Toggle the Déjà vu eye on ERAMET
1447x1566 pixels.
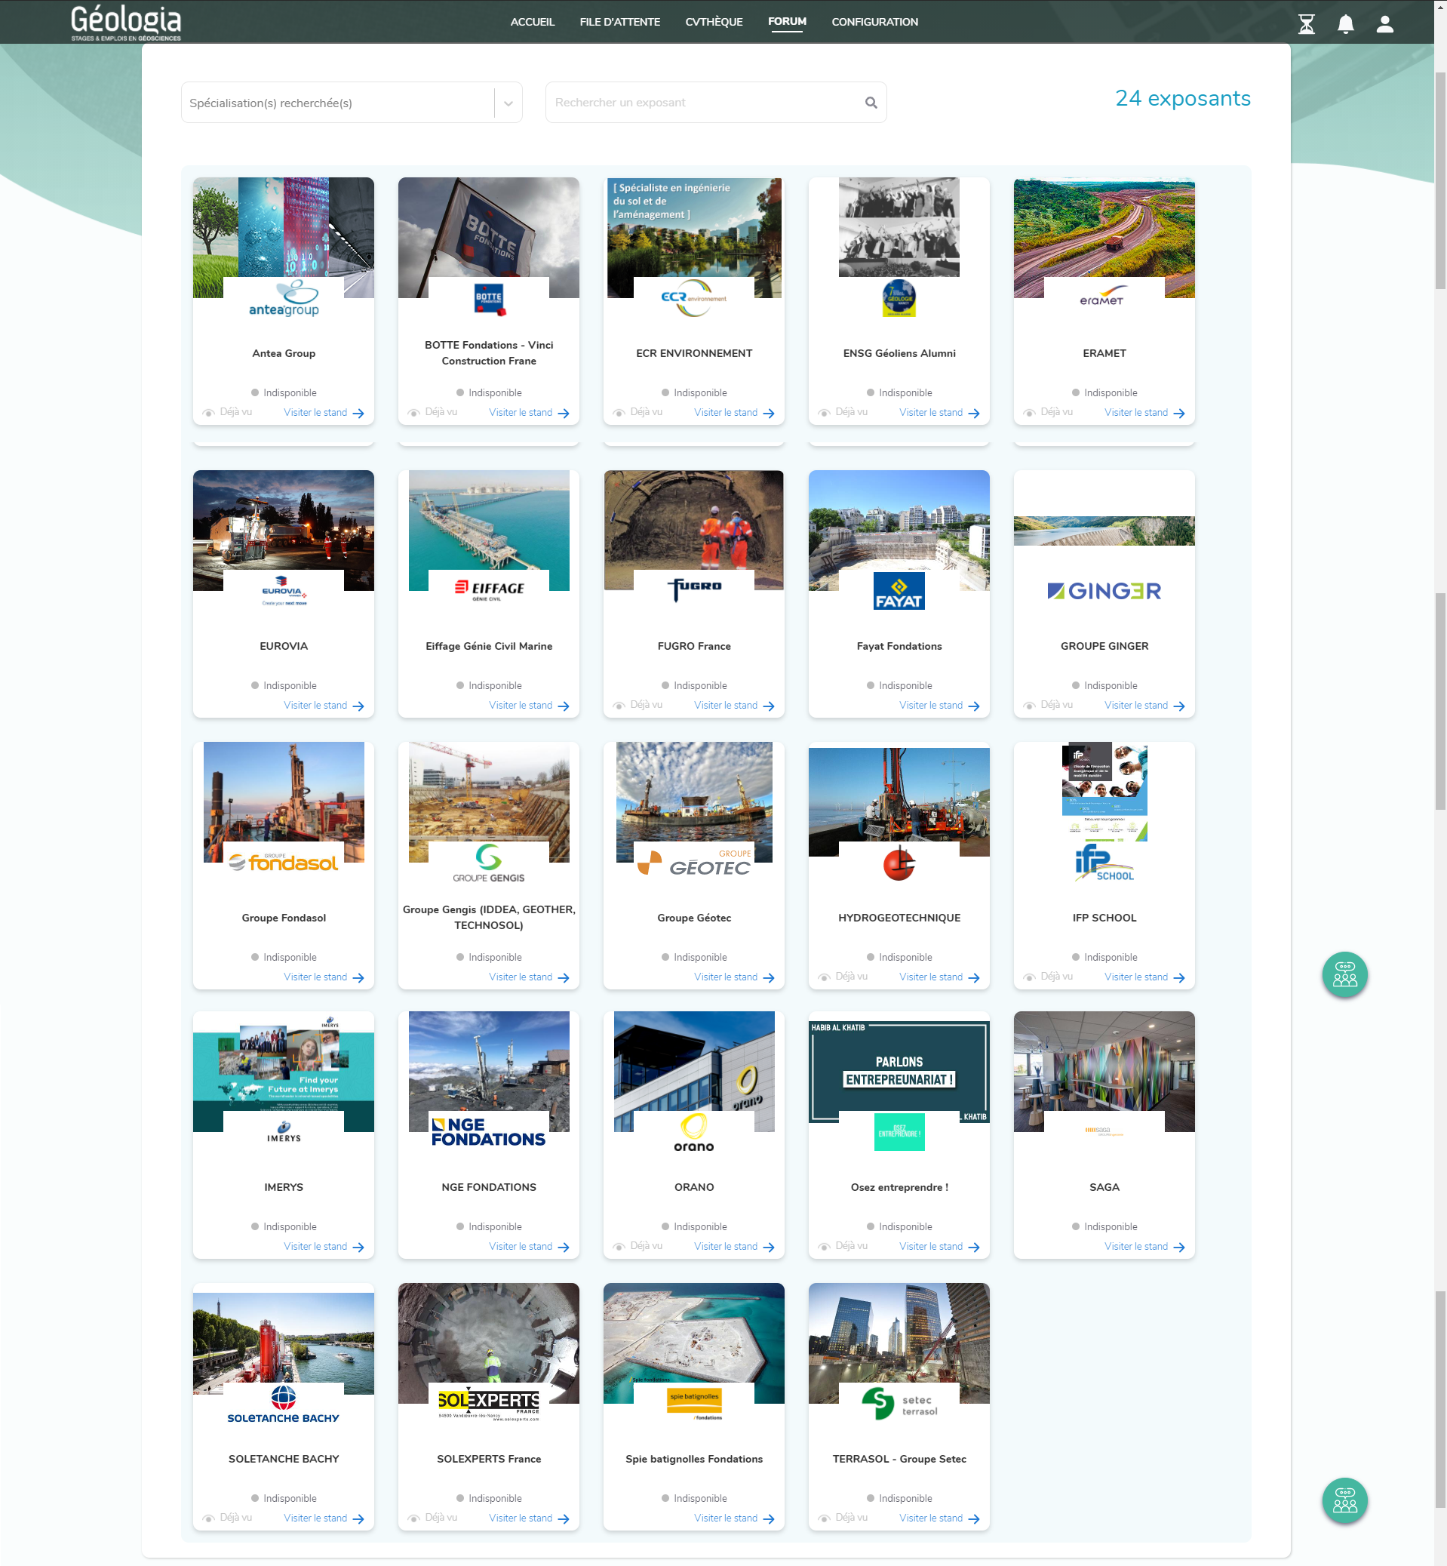(x=1029, y=413)
